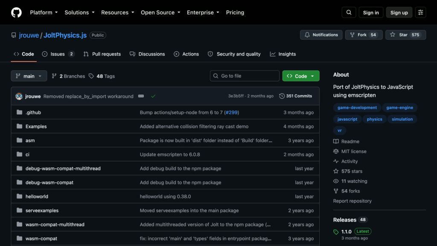Click the MIT license scale icon
The image size is (437, 246).
tap(336, 151)
